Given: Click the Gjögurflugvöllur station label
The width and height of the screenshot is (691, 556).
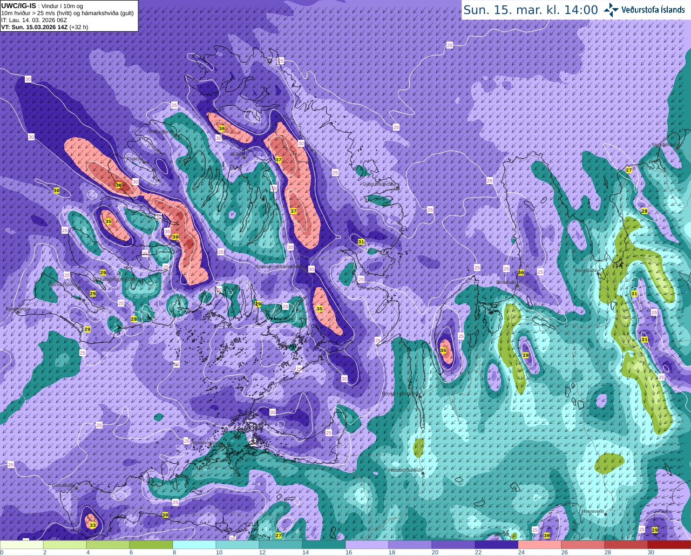Looking at the screenshot, I should click(x=381, y=184).
